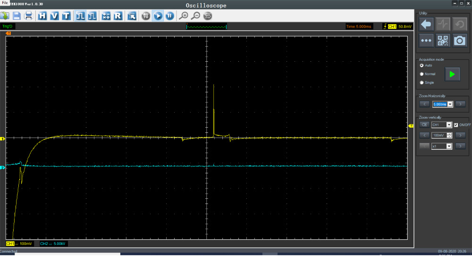This screenshot has width=472, height=260.
Task: Start acquisition with the toolbar play button
Action: coord(158,16)
